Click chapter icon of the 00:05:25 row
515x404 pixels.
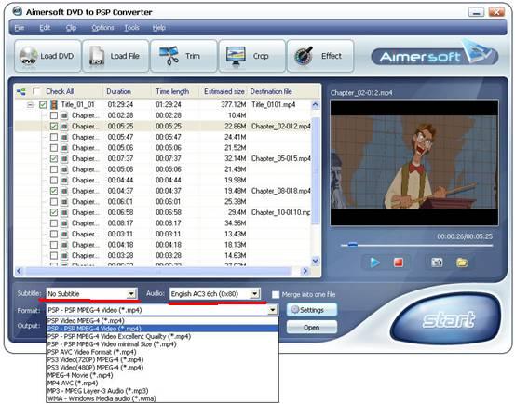point(64,127)
